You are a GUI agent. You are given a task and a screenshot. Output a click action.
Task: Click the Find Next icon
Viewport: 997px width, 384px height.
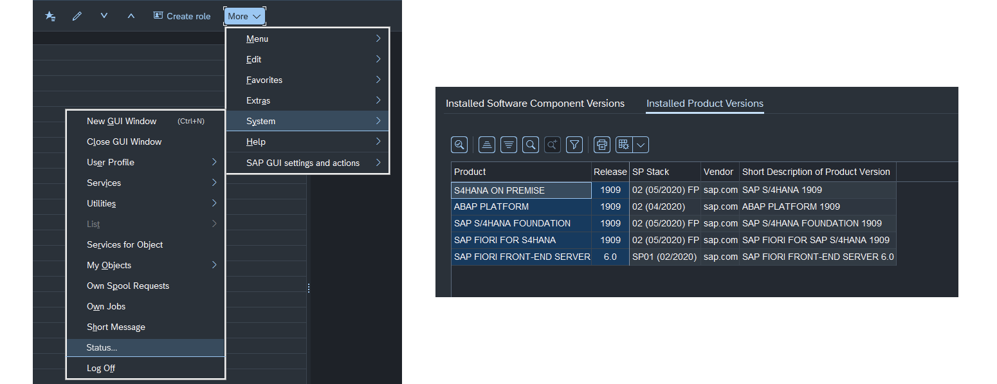tap(552, 144)
